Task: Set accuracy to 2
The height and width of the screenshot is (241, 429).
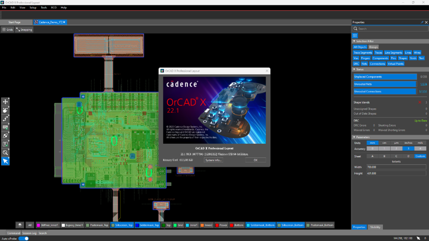Action: pos(396,148)
